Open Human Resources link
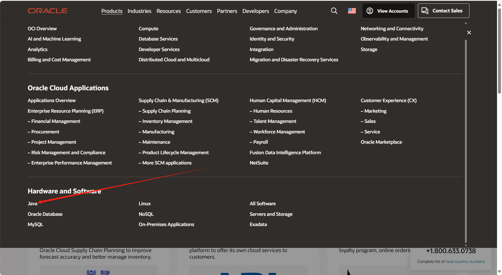 [271, 111]
